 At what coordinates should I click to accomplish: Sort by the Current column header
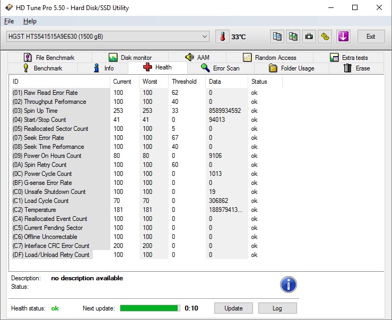pos(125,82)
